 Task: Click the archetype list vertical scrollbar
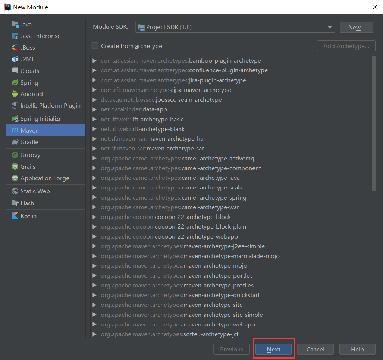tap(374, 124)
